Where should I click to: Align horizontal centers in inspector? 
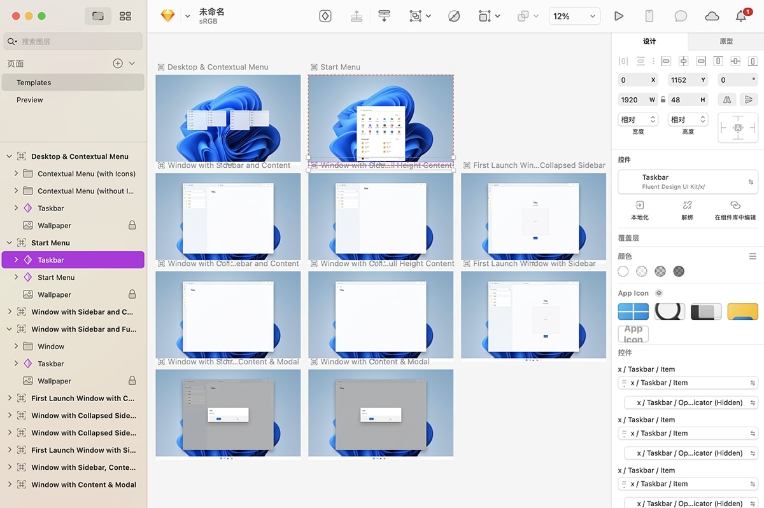click(684, 62)
